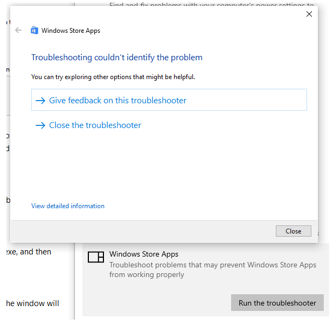Click the arrow icon beside Give feedback
This screenshot has height=326, width=334.
(x=40, y=101)
